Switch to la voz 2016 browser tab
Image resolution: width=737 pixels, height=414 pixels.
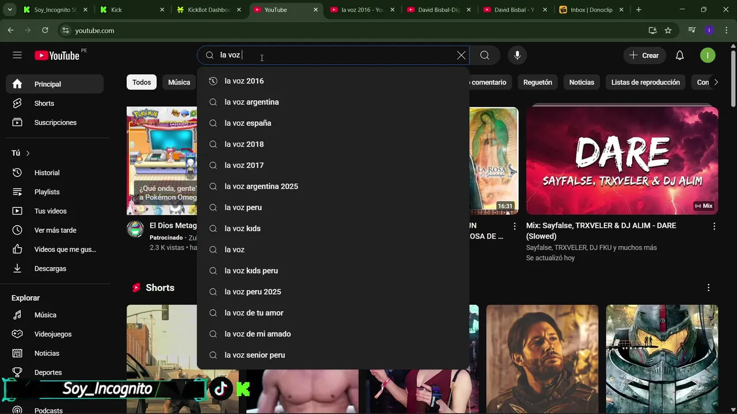(x=362, y=10)
